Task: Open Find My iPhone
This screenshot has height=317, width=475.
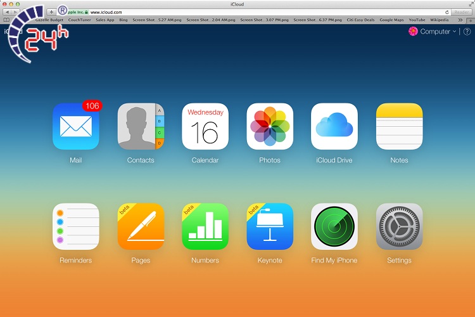Action: coord(334,226)
